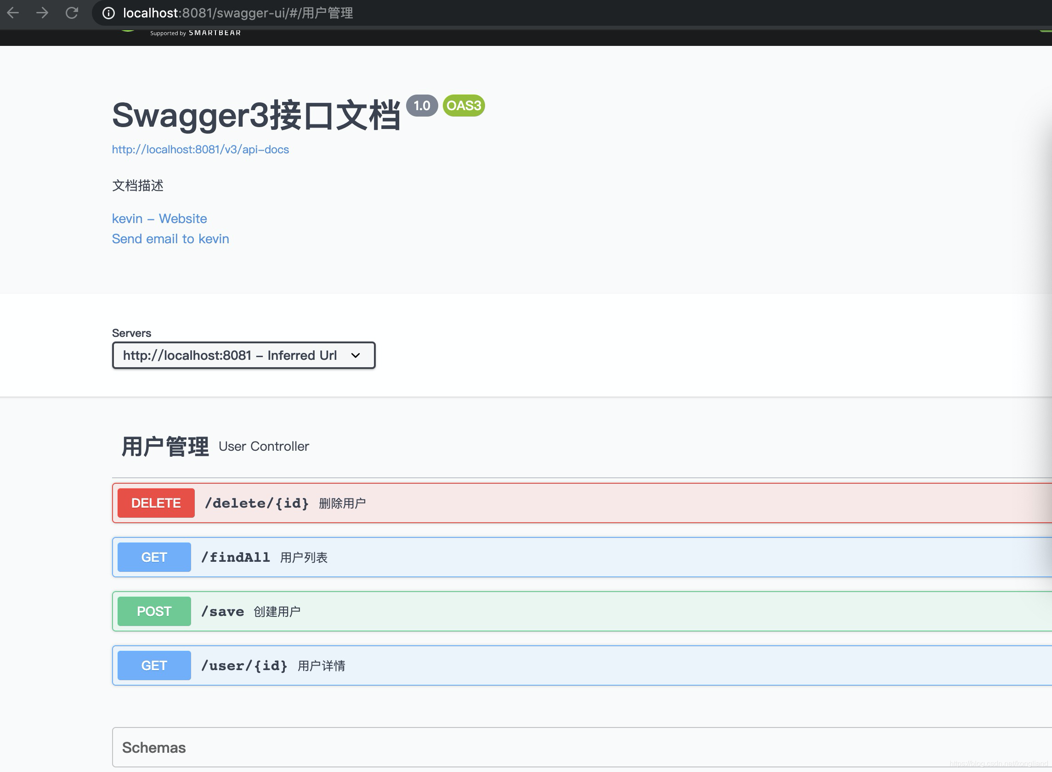Image resolution: width=1052 pixels, height=772 pixels.
Task: Open the http://localhost:8081/v3/api-docs link
Action: click(x=200, y=149)
